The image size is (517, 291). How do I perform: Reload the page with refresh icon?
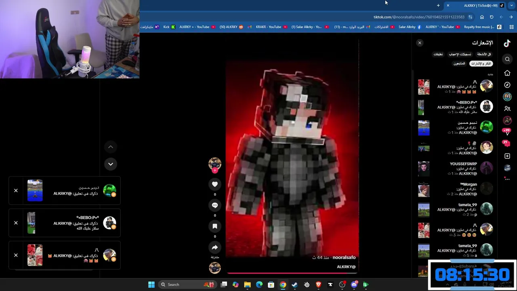pyautogui.click(x=492, y=17)
